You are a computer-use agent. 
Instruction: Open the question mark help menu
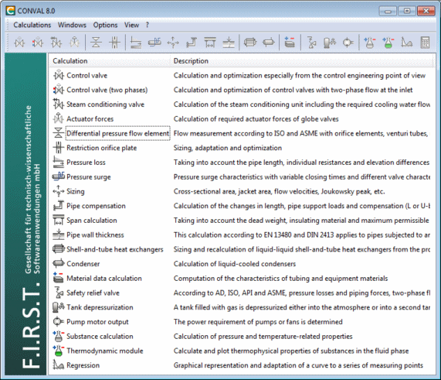(148, 25)
